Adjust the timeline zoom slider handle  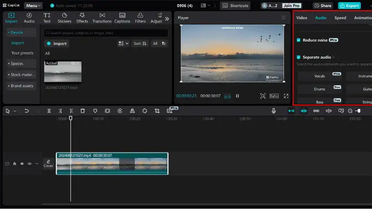tap(359, 111)
